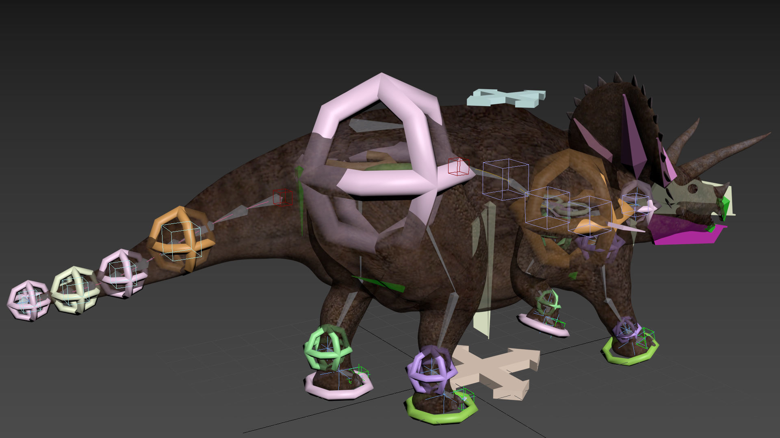Select the pink cage at the tail tip

[x=29, y=301]
